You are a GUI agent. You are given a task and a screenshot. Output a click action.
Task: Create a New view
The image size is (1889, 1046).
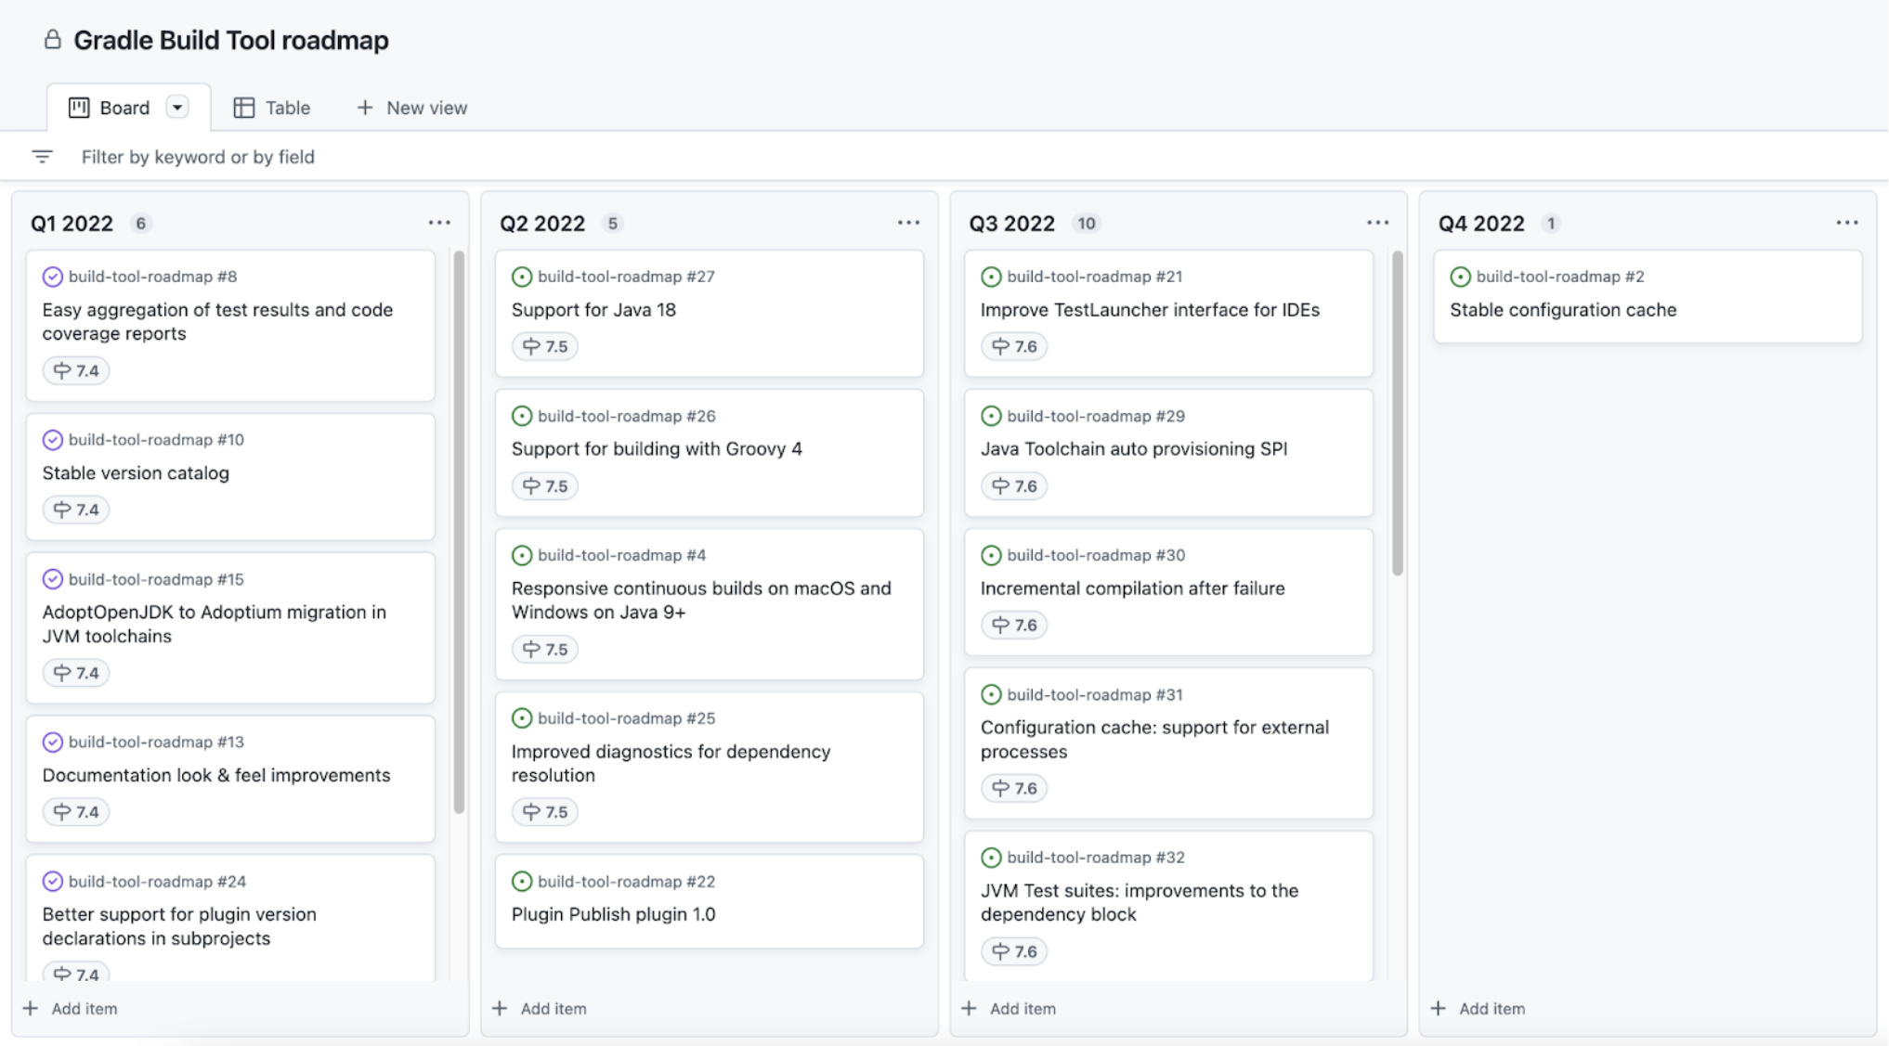pyautogui.click(x=411, y=108)
